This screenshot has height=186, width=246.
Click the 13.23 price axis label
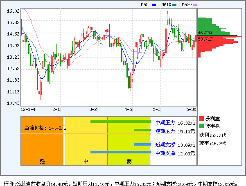click(x=13, y=57)
